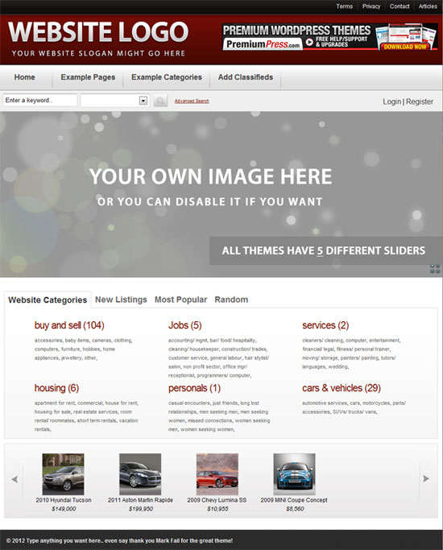Viewport: 443px width, 550px height.
Task: Click the $10,955 price
Action: click(x=217, y=509)
